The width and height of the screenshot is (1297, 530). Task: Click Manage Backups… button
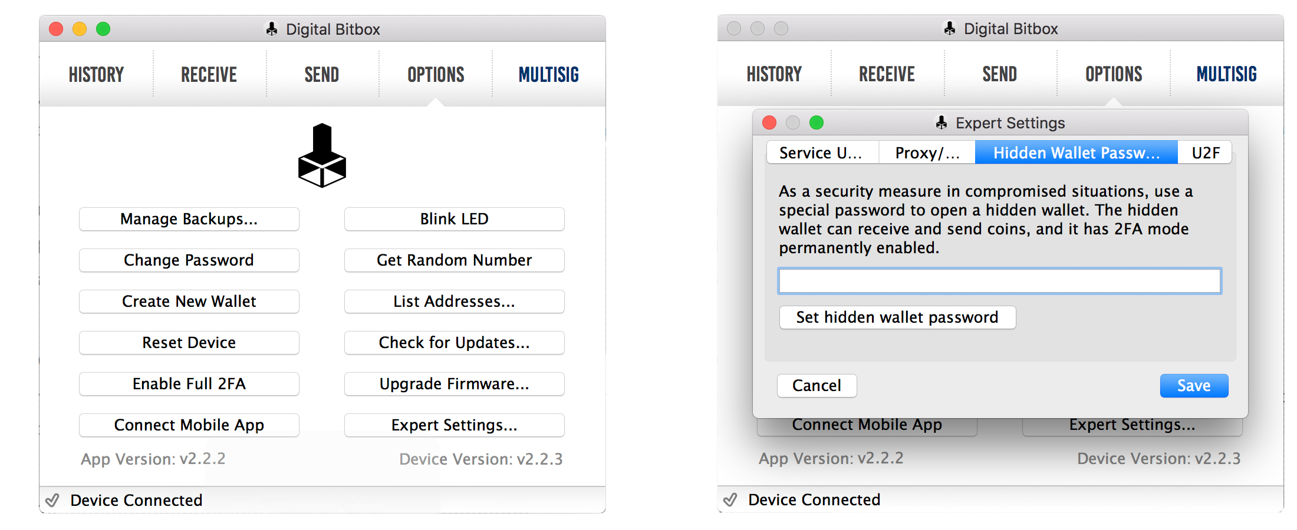189,219
